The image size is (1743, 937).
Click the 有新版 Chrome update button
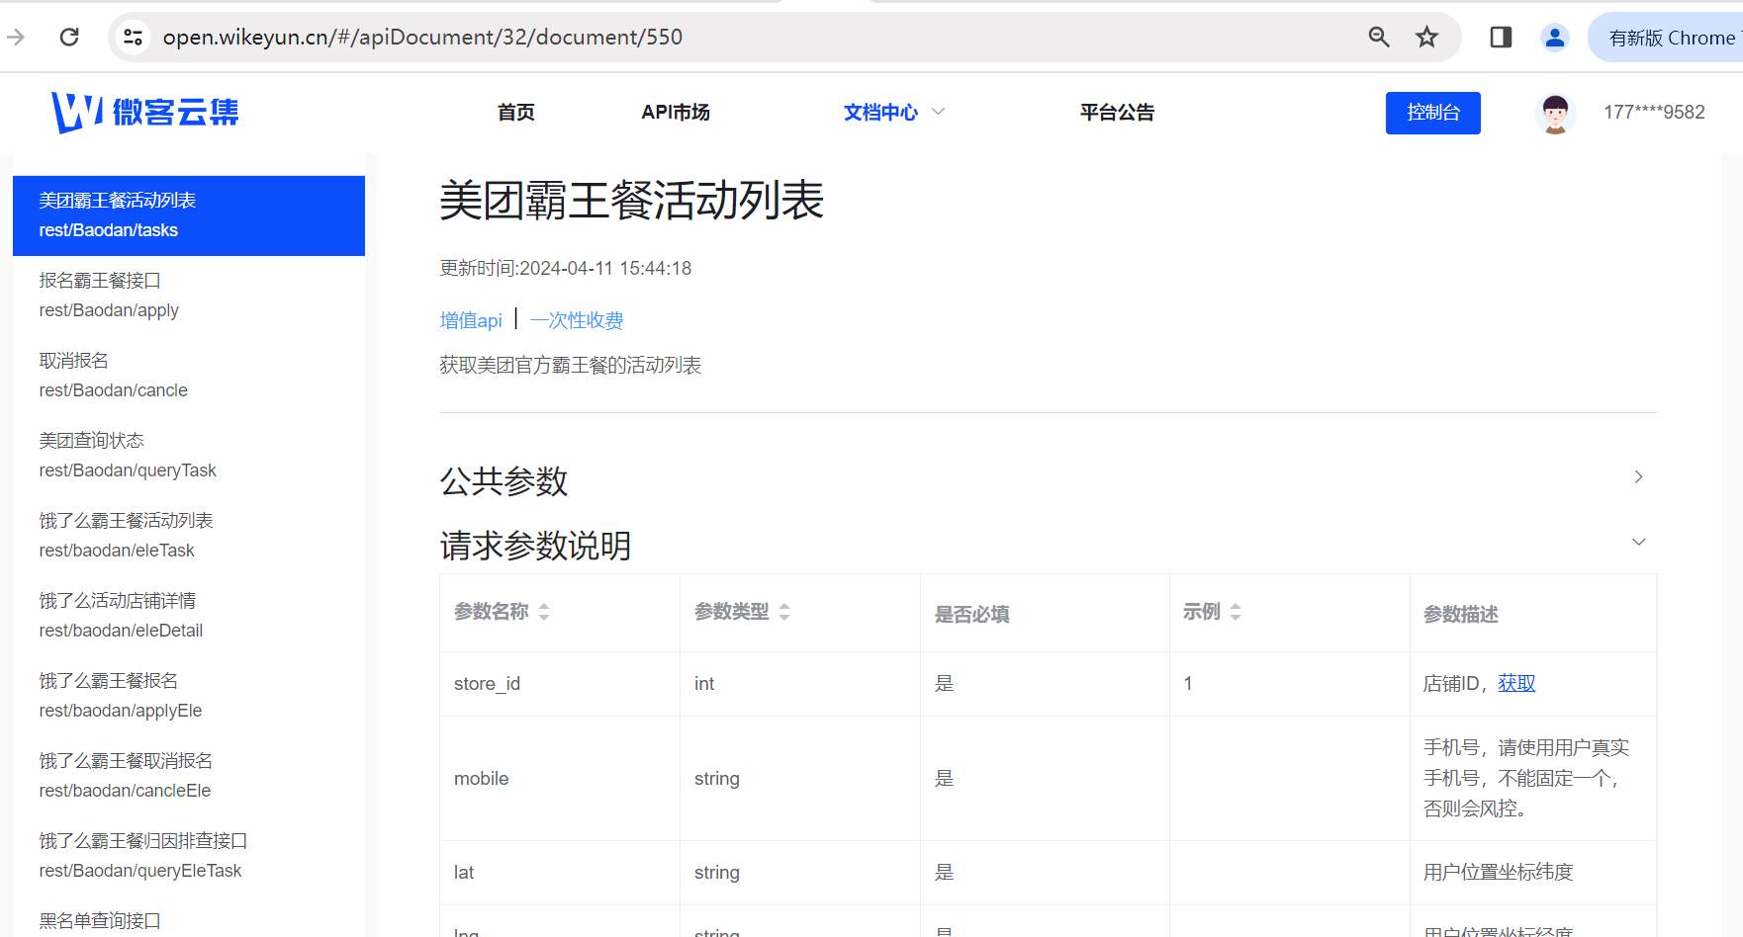(x=1671, y=38)
